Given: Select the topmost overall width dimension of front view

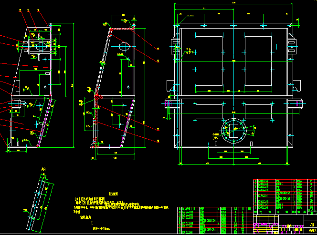Looking at the screenshot, I should [234, 3].
